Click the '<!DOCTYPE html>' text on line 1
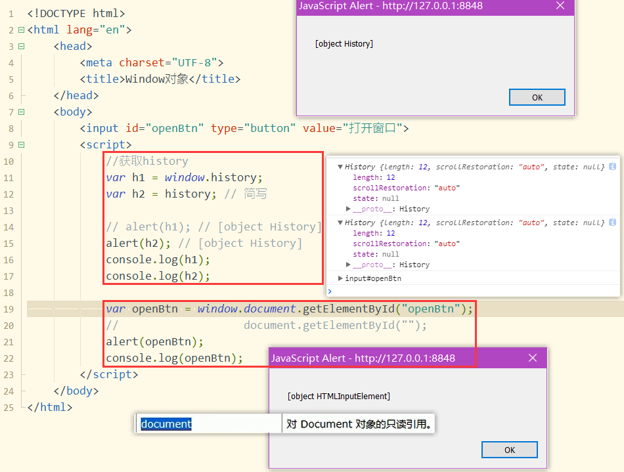The height and width of the screenshot is (472, 624). click(76, 14)
